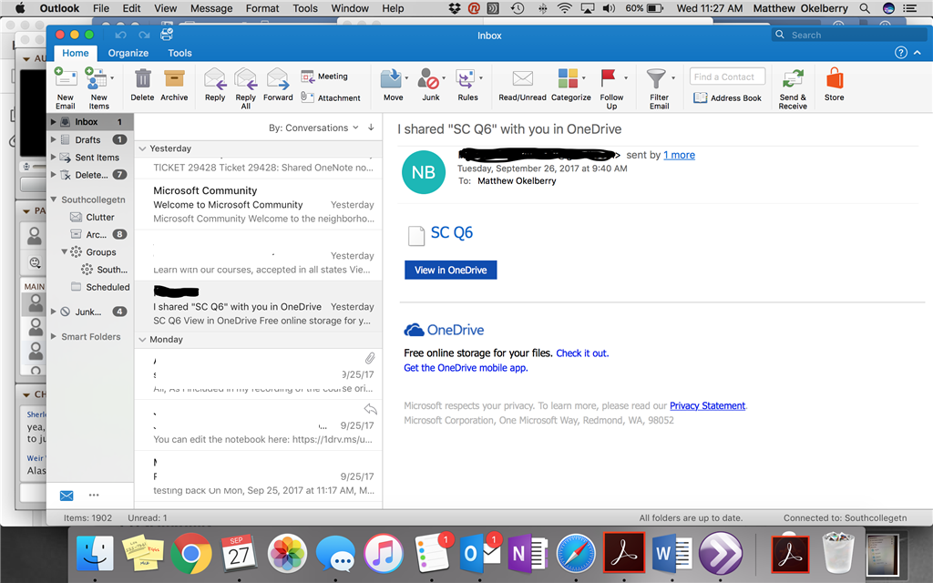Select the Sent Items folder

(89, 157)
